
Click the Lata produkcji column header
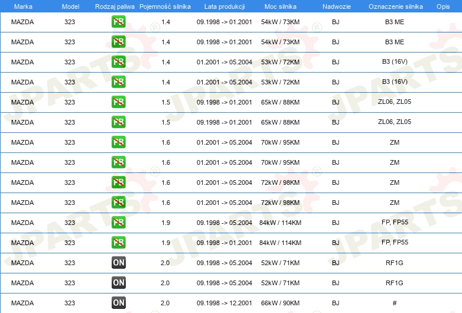click(224, 6)
